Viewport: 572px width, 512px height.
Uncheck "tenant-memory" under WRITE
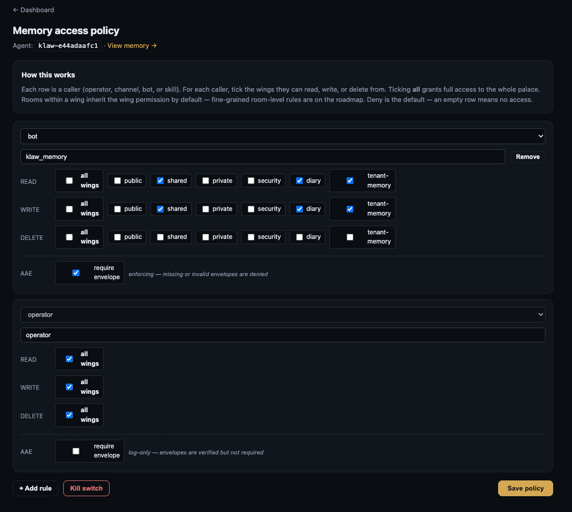click(350, 208)
